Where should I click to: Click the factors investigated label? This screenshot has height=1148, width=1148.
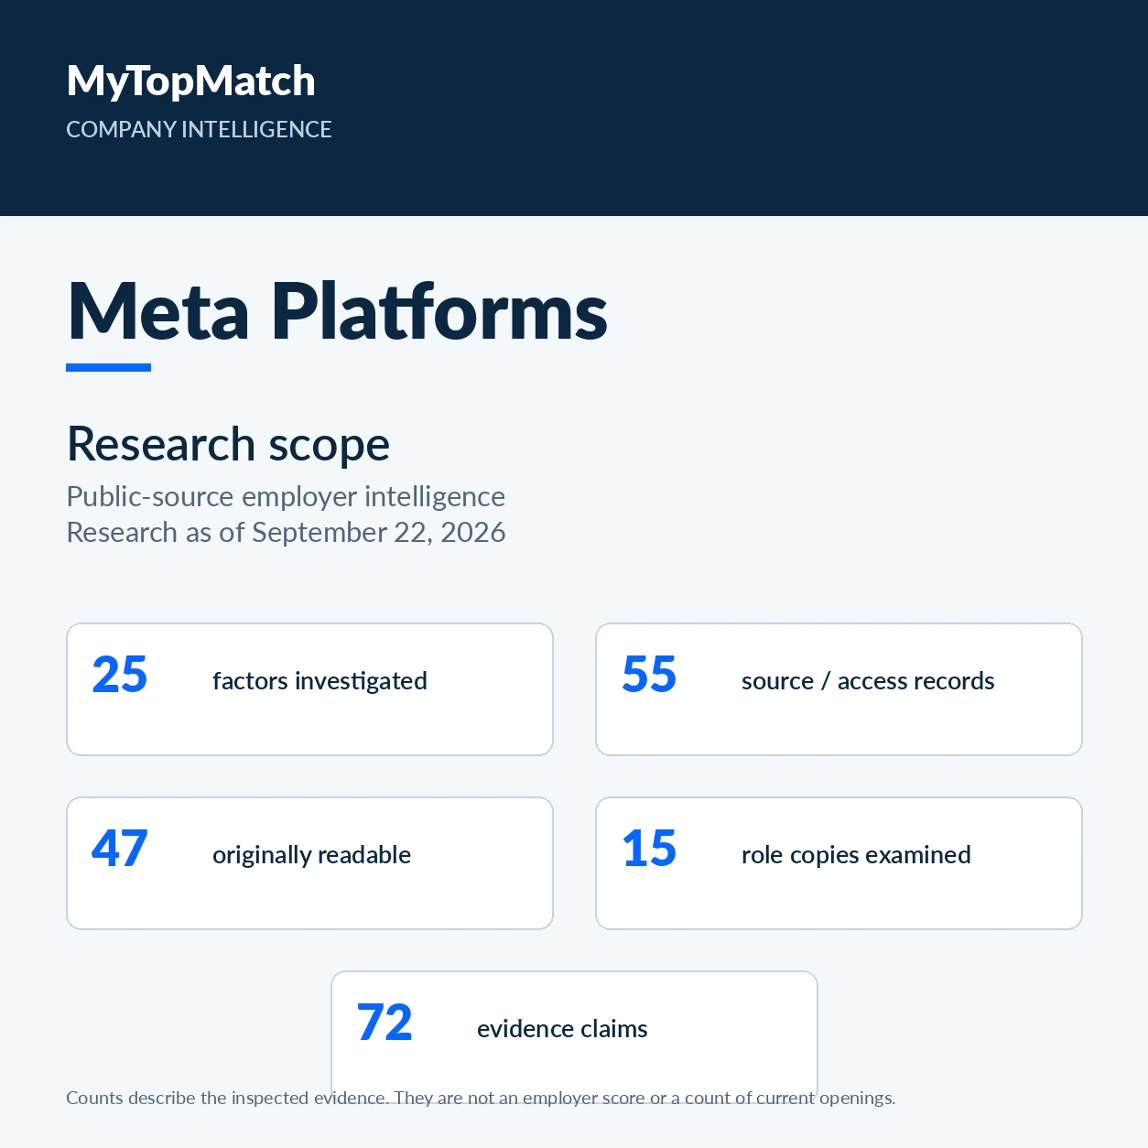pos(319,681)
